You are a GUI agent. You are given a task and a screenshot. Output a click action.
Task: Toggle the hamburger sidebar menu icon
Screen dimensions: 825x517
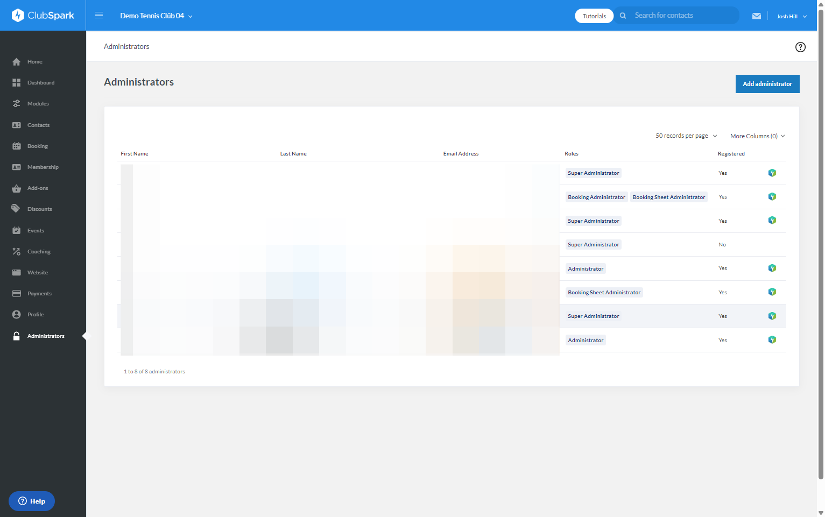coord(99,15)
